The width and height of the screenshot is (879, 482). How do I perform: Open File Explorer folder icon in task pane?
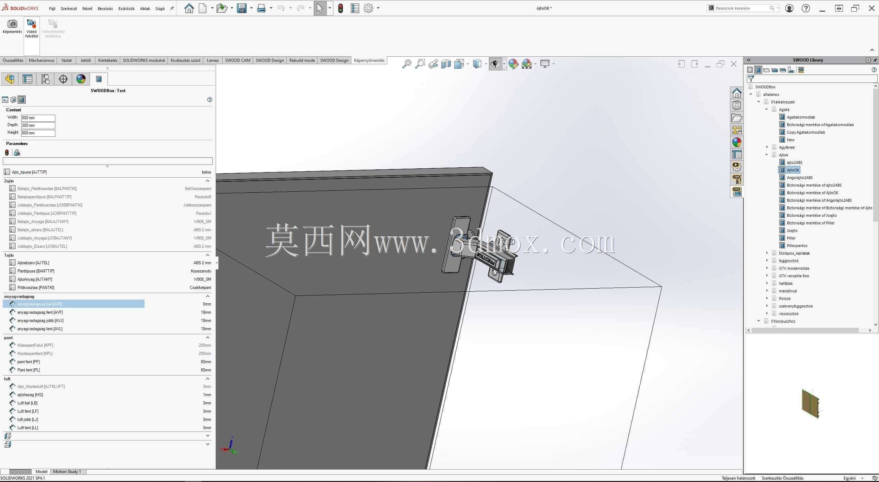point(737,118)
